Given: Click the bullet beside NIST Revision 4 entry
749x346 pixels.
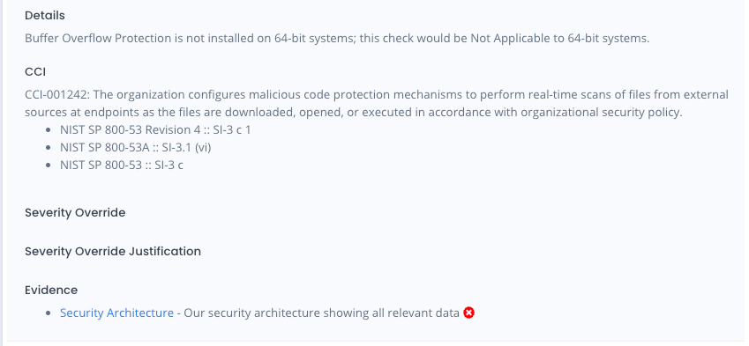Looking at the screenshot, I should pos(49,130).
